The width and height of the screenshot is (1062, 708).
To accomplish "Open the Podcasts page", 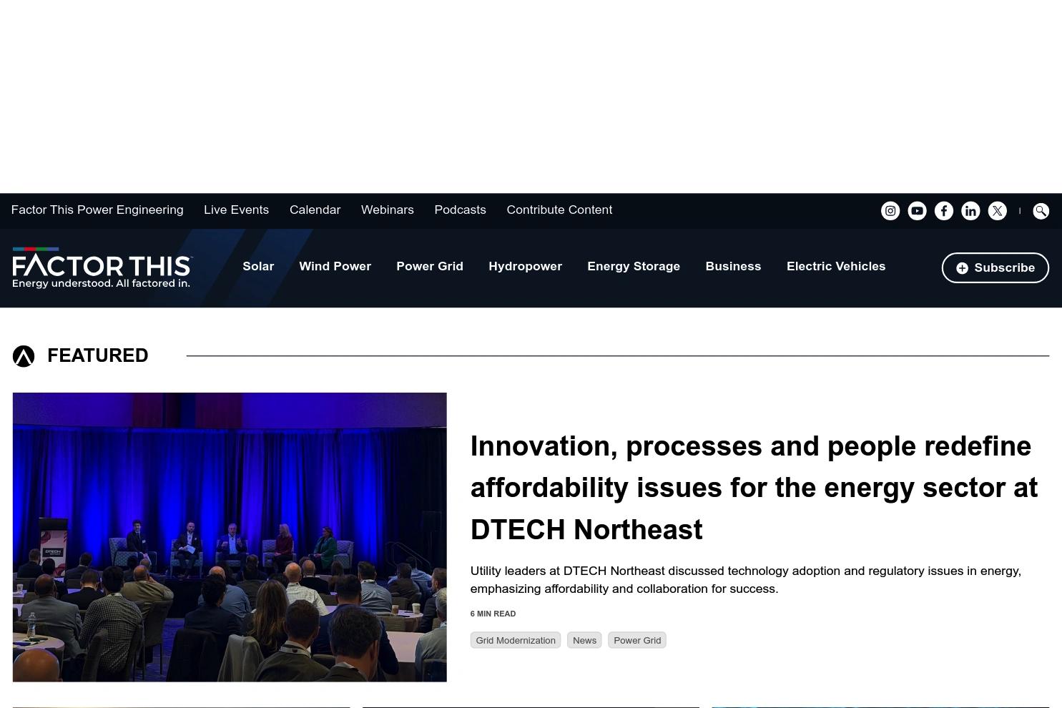I will pyautogui.click(x=460, y=210).
